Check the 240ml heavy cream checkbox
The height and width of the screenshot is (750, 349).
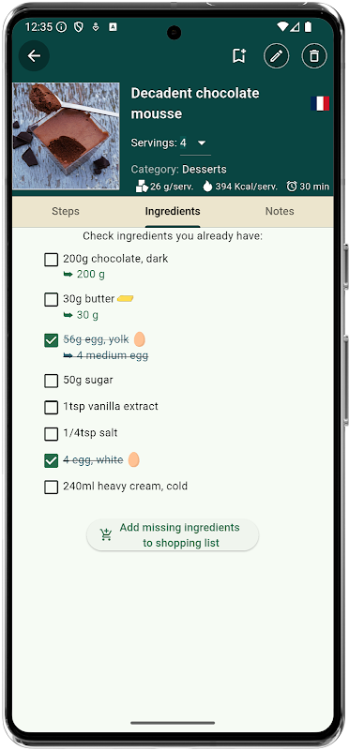(52, 487)
